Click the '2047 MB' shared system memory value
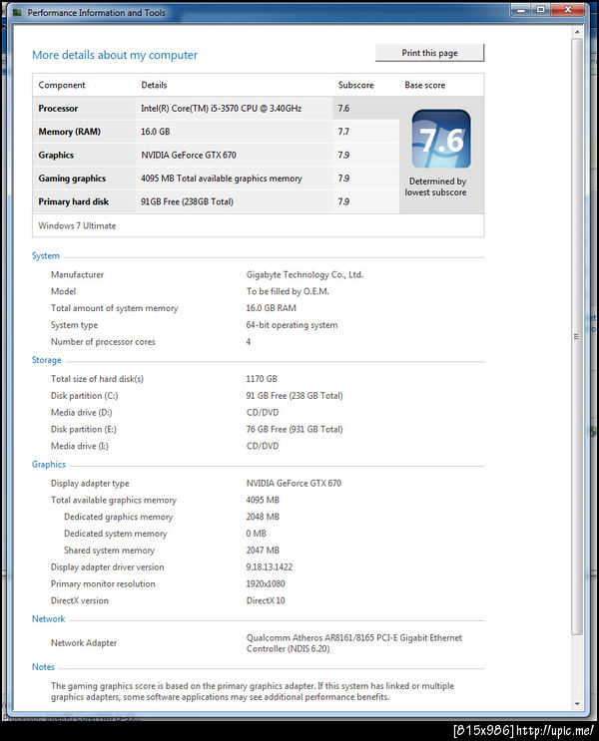 [x=263, y=551]
